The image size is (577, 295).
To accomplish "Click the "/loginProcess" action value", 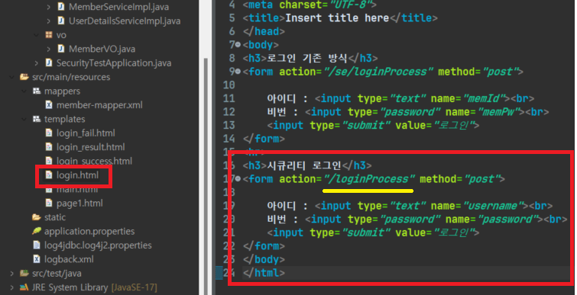I will point(368,179).
